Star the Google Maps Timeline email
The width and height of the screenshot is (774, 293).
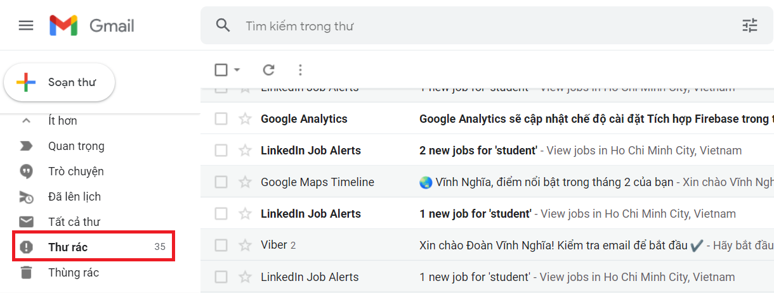[245, 182]
